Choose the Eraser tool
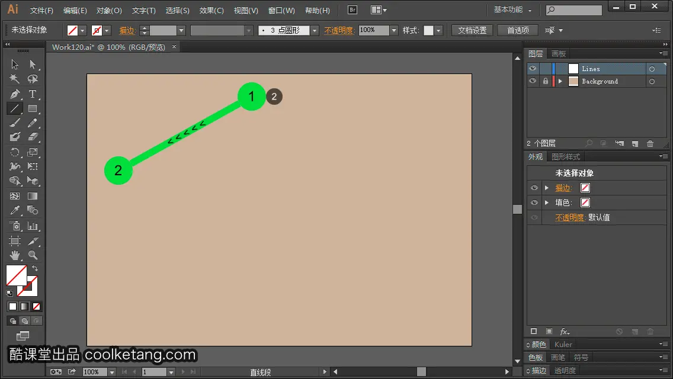Image resolution: width=673 pixels, height=379 pixels. click(33, 137)
